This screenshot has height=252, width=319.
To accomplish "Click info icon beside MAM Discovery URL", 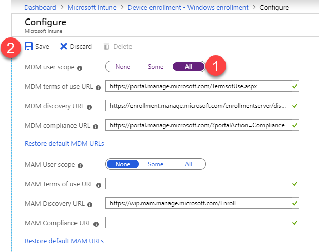I will [90, 205].
